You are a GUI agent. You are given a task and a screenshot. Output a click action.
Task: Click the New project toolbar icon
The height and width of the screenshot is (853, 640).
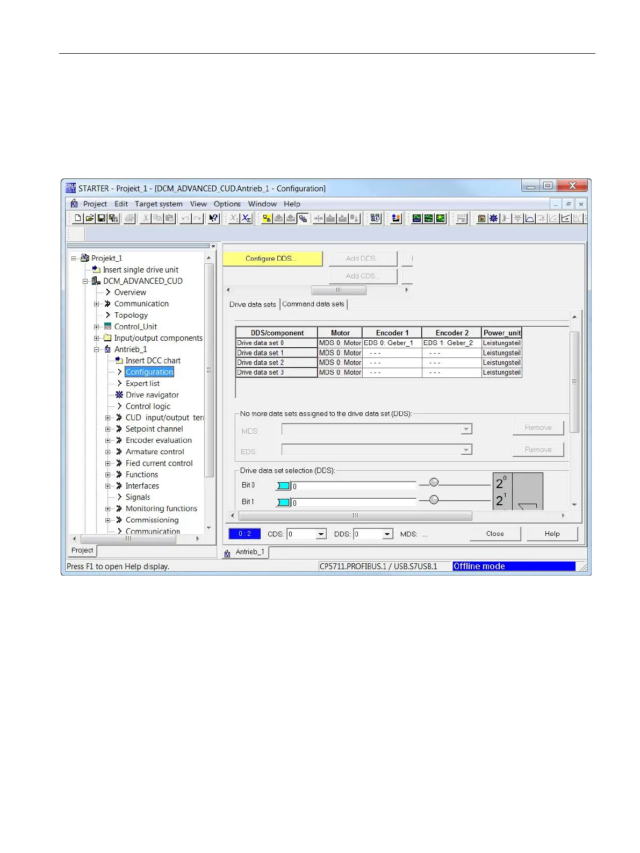[x=78, y=218]
